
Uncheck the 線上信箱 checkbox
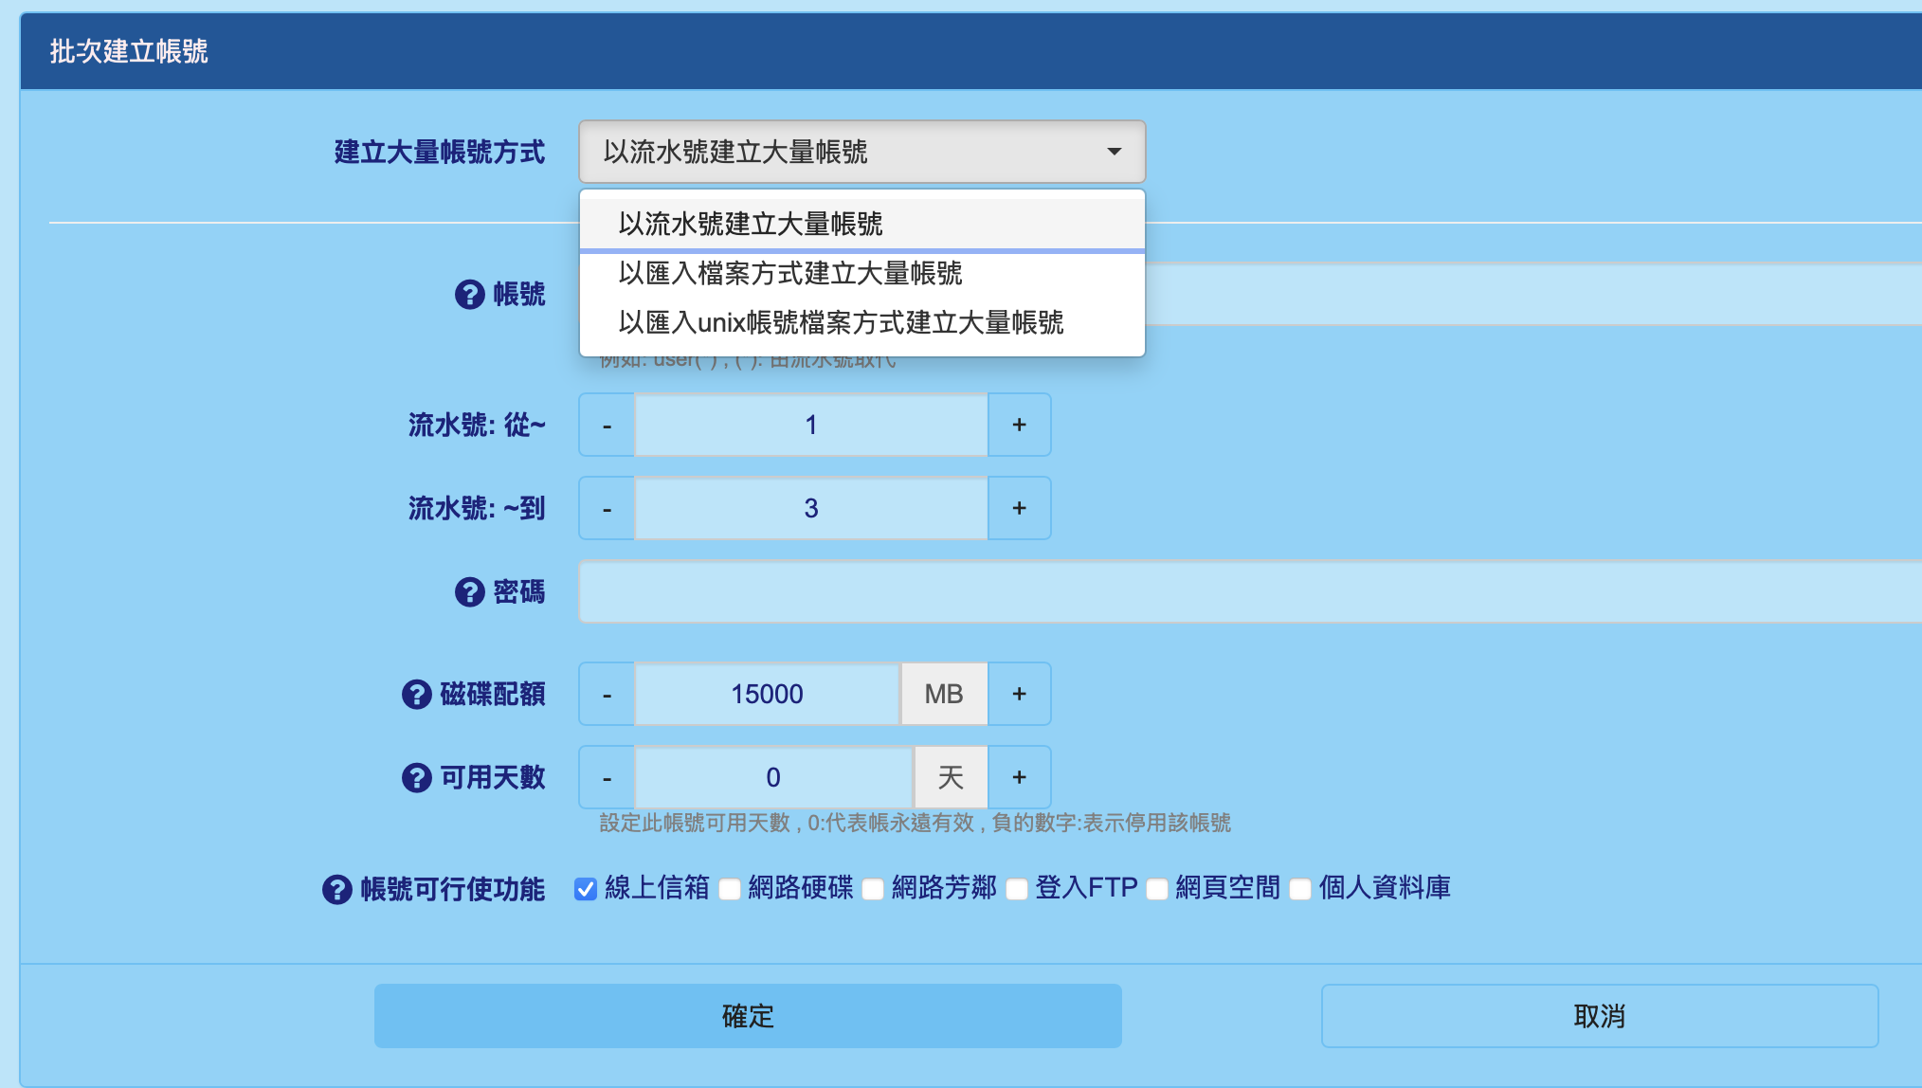click(x=586, y=889)
